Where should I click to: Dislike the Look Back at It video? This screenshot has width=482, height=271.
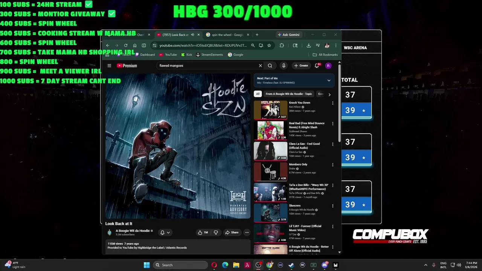click(216, 233)
